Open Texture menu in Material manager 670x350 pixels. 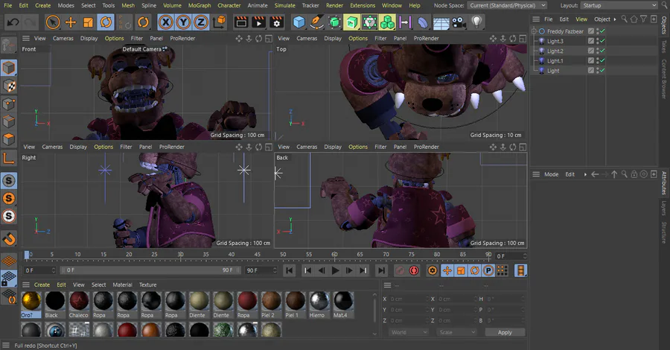coord(147,284)
